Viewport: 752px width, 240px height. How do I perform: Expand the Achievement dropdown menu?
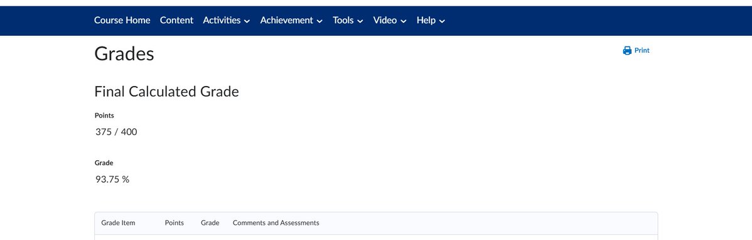pyautogui.click(x=291, y=20)
